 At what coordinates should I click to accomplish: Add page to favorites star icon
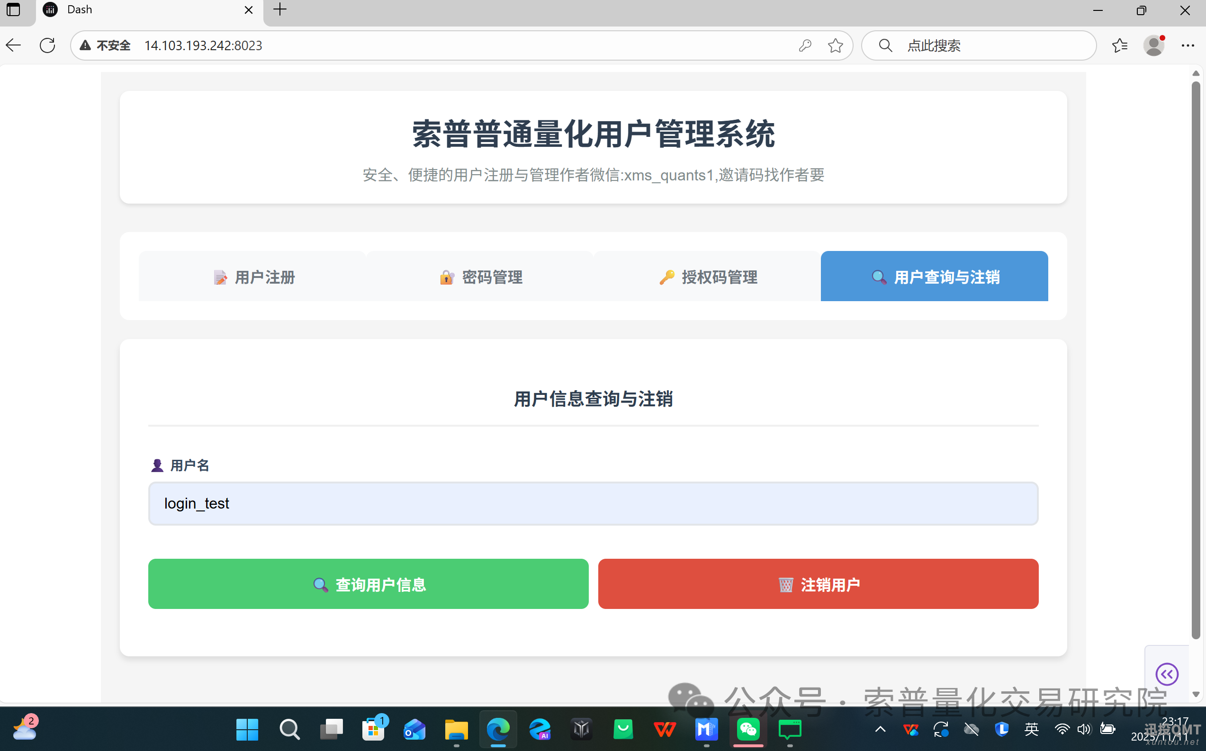[835, 45]
